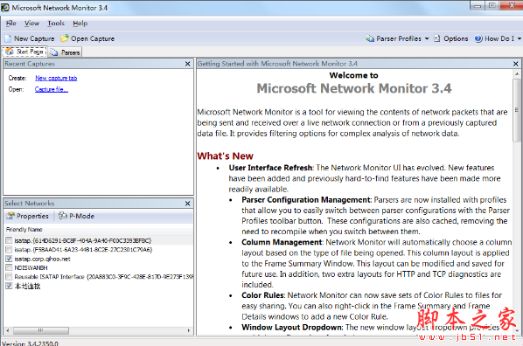Viewport: 523px width, 346px height.
Task: Close the Getting Started panel
Action: coord(516,64)
